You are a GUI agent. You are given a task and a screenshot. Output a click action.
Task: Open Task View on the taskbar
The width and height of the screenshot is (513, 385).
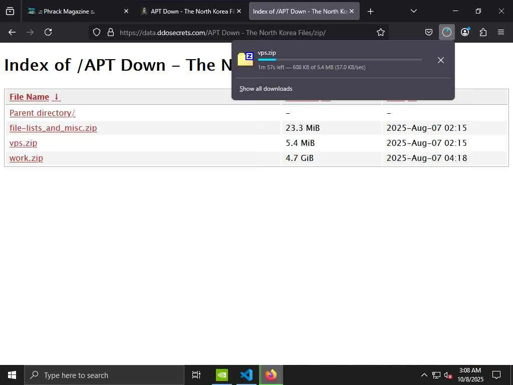click(196, 375)
